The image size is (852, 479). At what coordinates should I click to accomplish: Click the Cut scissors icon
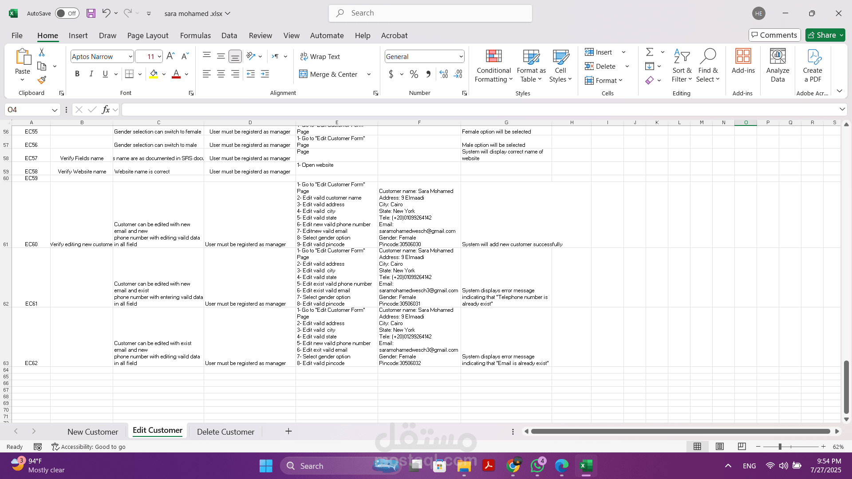42,52
